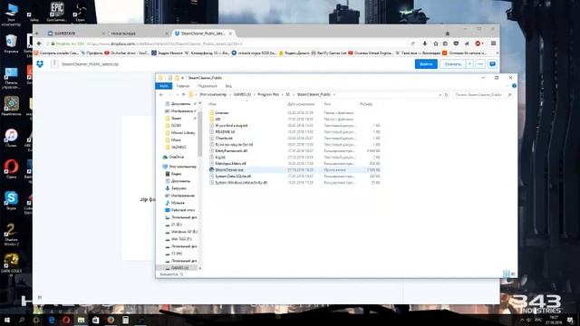Screen dimensions: 580x326
Task: Open the Licenses folder in file list
Action: [221, 112]
